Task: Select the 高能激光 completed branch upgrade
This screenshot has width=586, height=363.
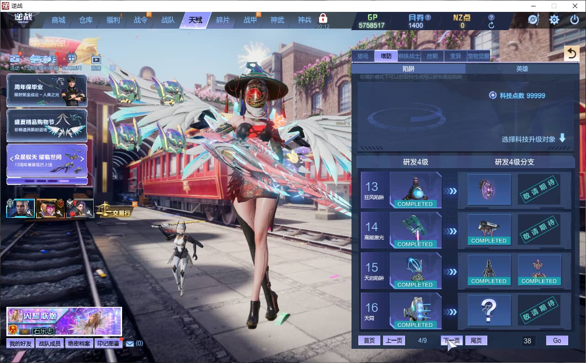Action: click(x=489, y=229)
